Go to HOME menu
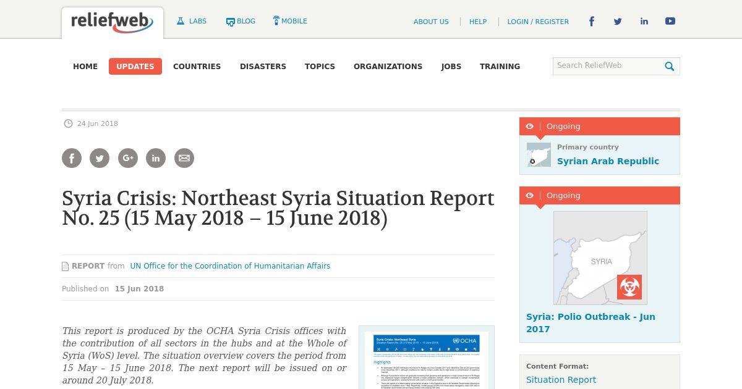Viewport: 742px width, 389px height. 85,67
